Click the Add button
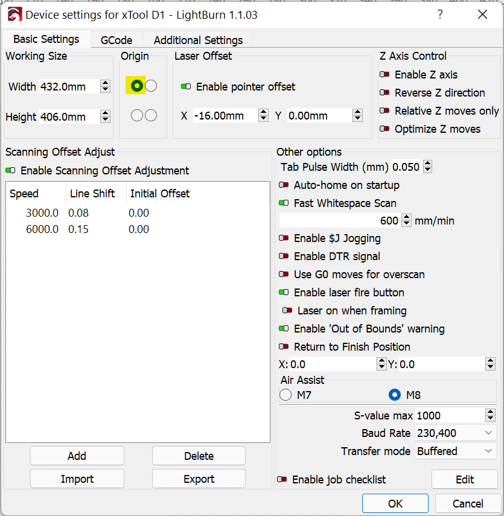 tap(77, 456)
